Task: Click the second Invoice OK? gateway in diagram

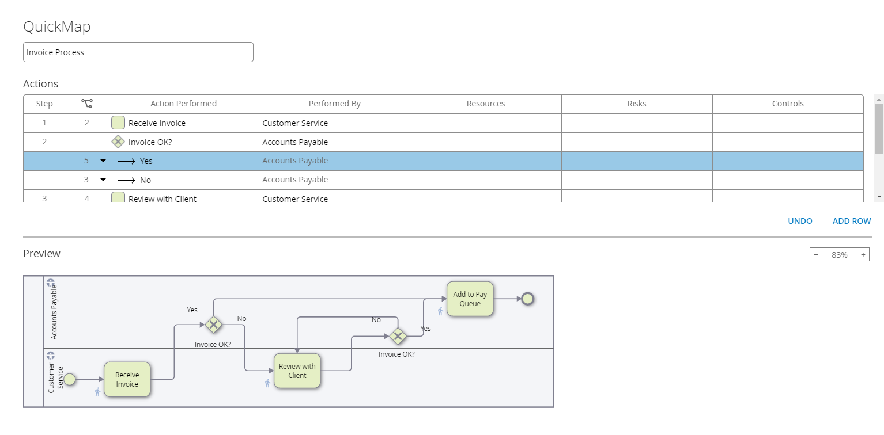Action: tap(398, 336)
